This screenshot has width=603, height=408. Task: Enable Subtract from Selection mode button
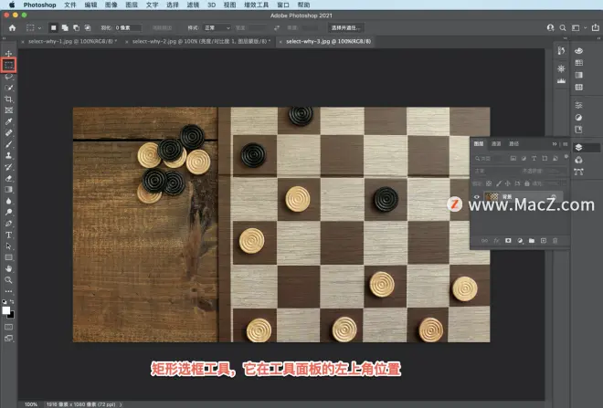(76, 27)
